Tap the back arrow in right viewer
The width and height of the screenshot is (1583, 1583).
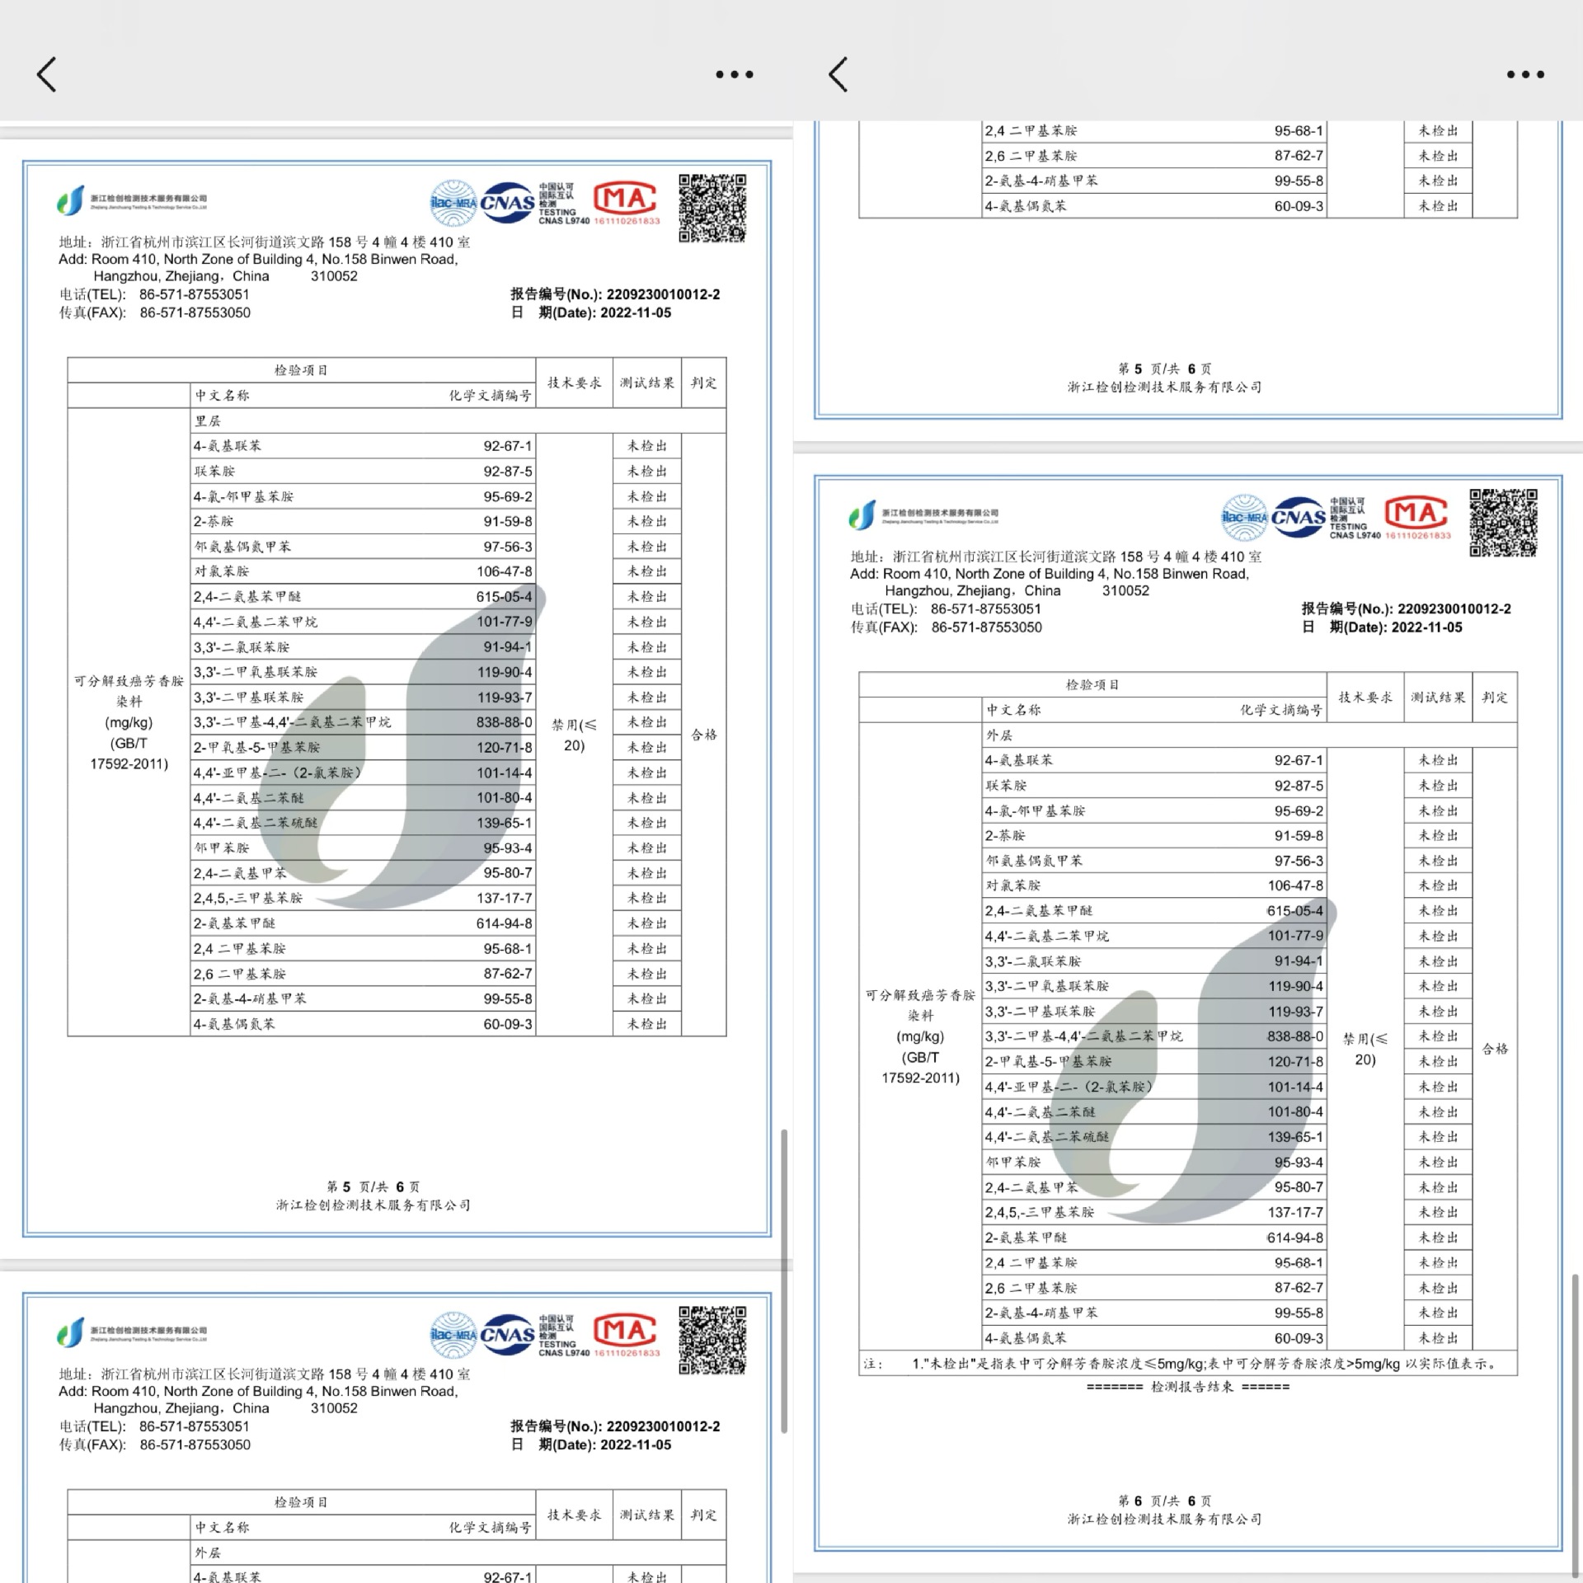pyautogui.click(x=838, y=74)
